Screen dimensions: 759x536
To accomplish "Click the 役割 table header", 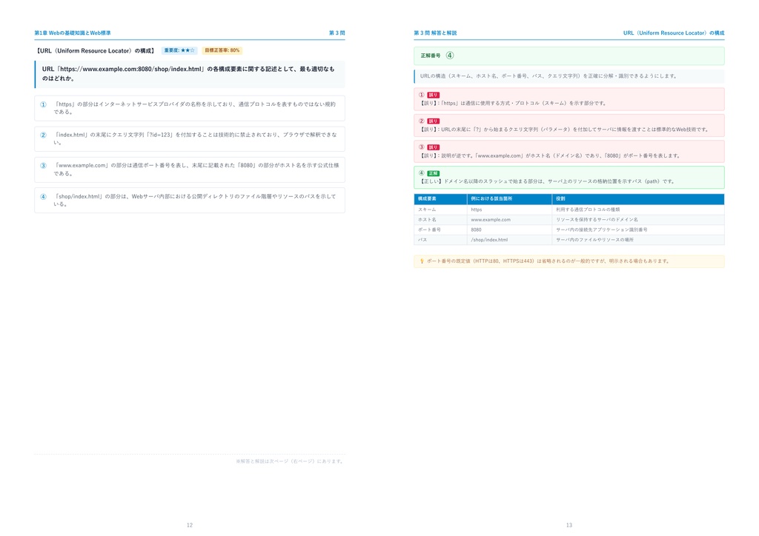I will pyautogui.click(x=638, y=198).
